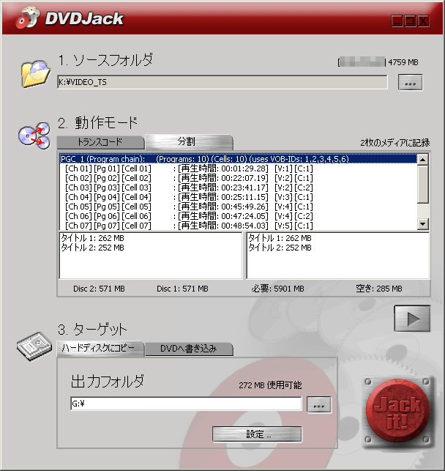This screenshot has width=445, height=471.
Task: Click the G:¥ output folder field
Action: [x=186, y=404]
